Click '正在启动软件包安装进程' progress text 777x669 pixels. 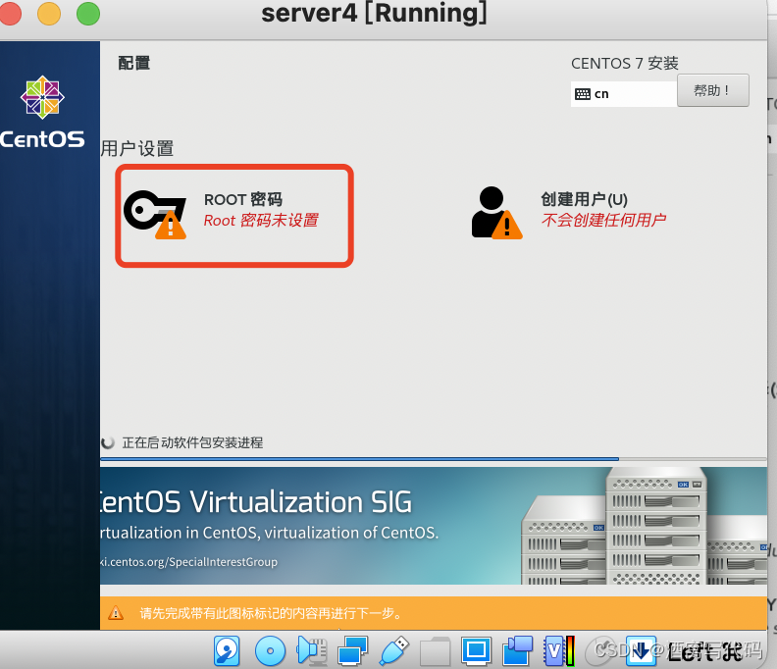pos(192,442)
